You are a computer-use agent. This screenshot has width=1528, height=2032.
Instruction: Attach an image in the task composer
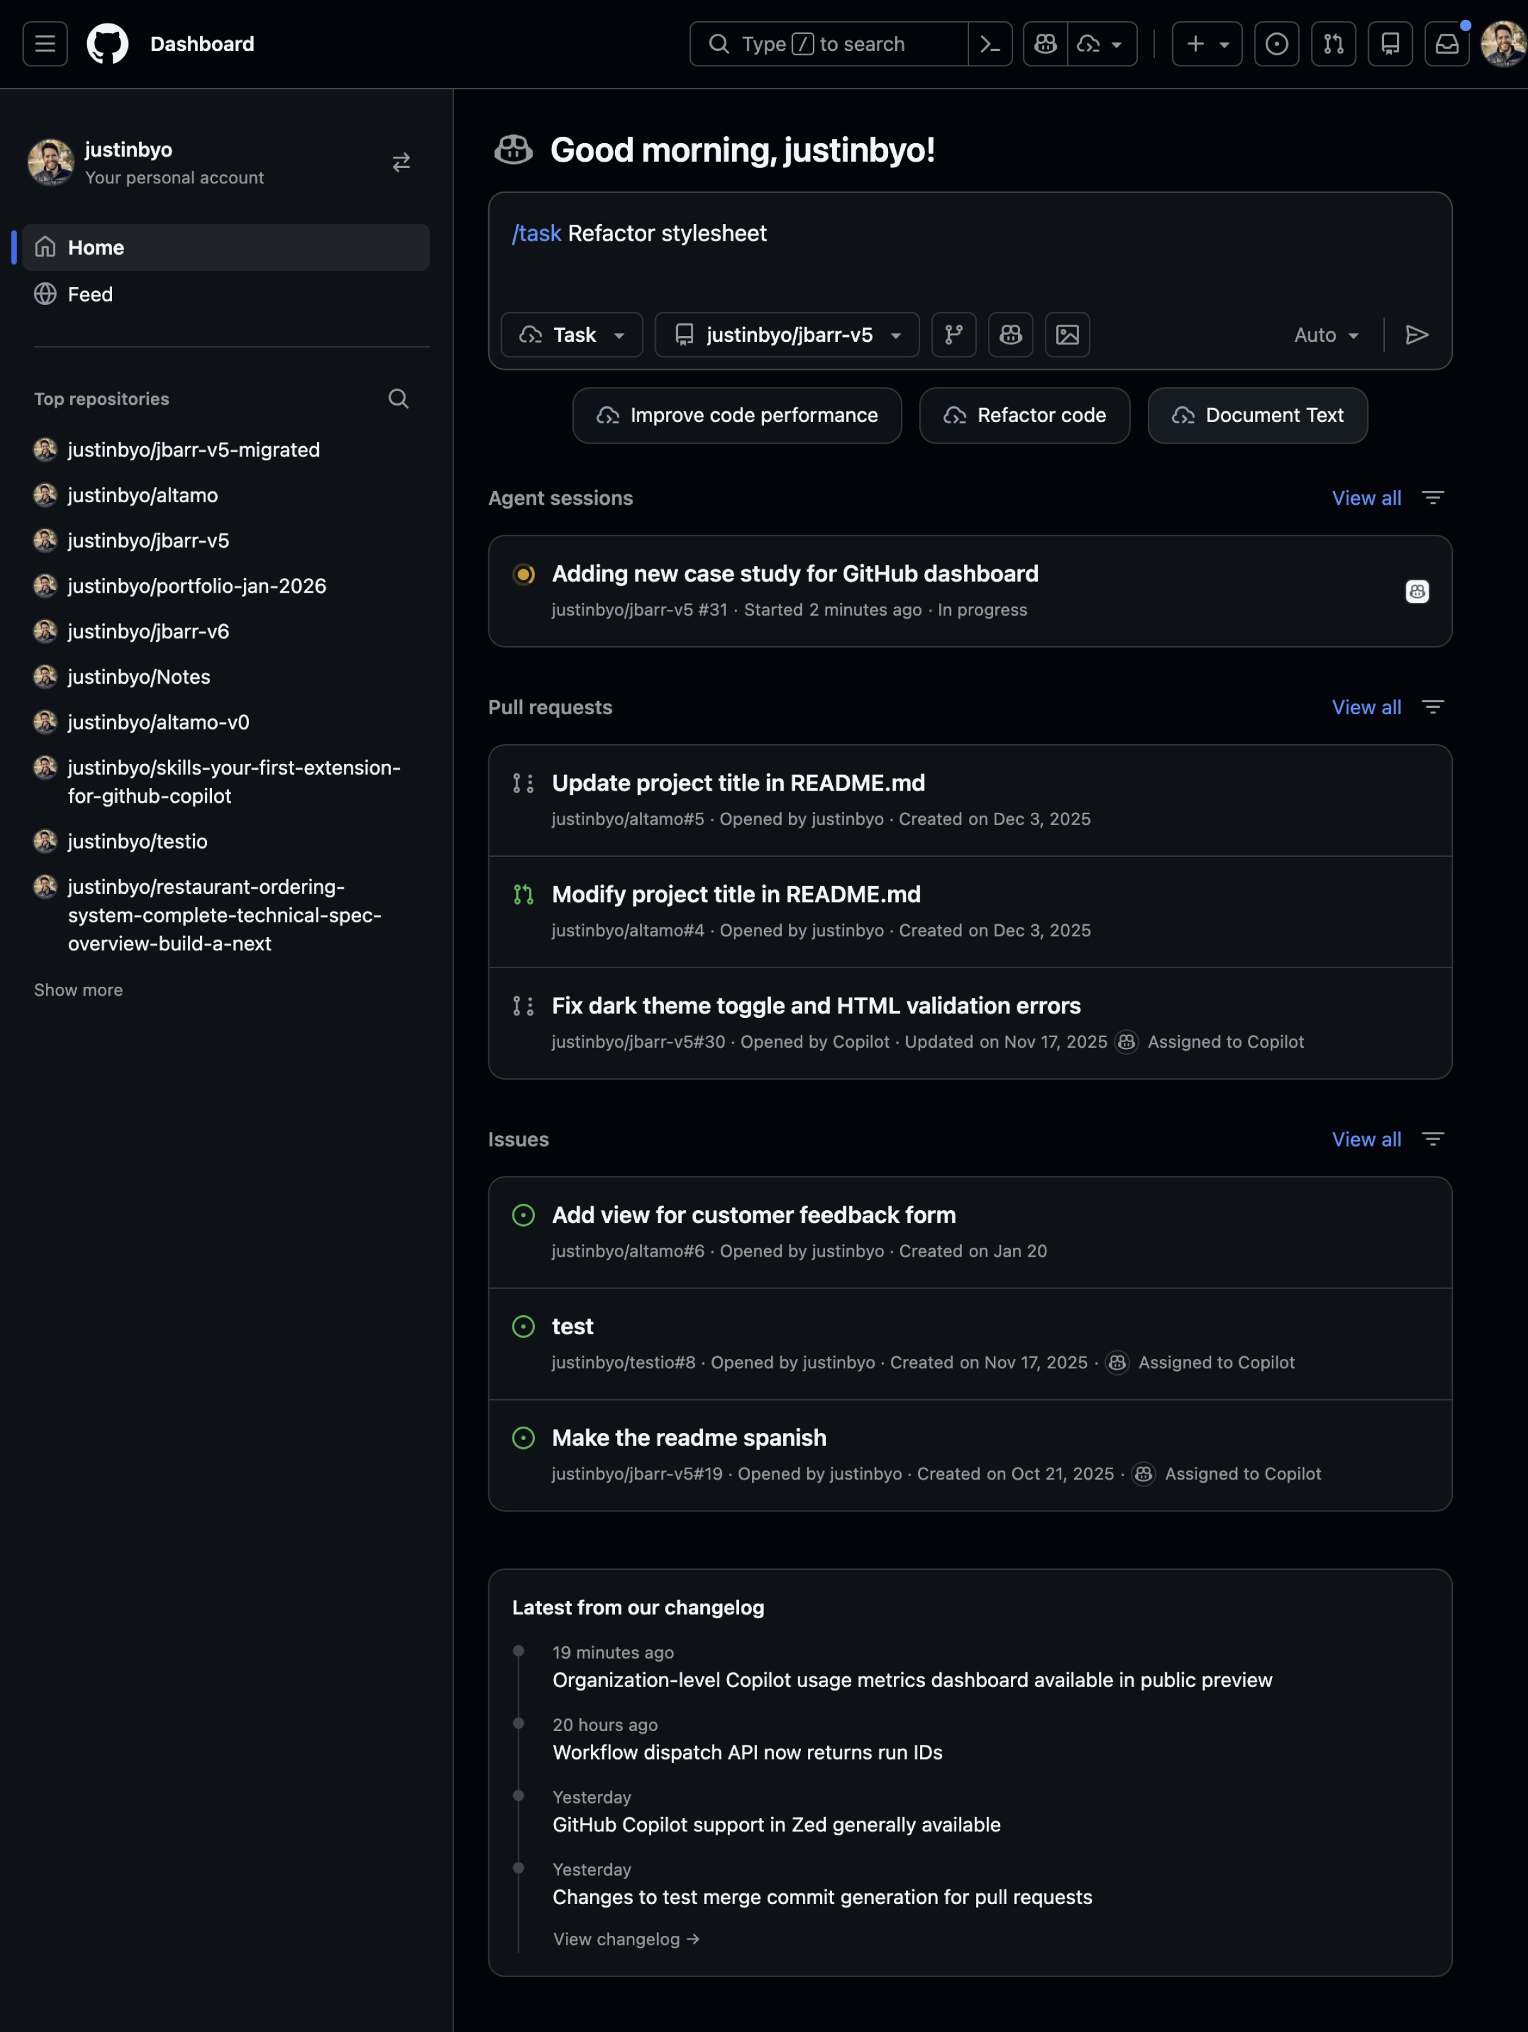(x=1067, y=334)
